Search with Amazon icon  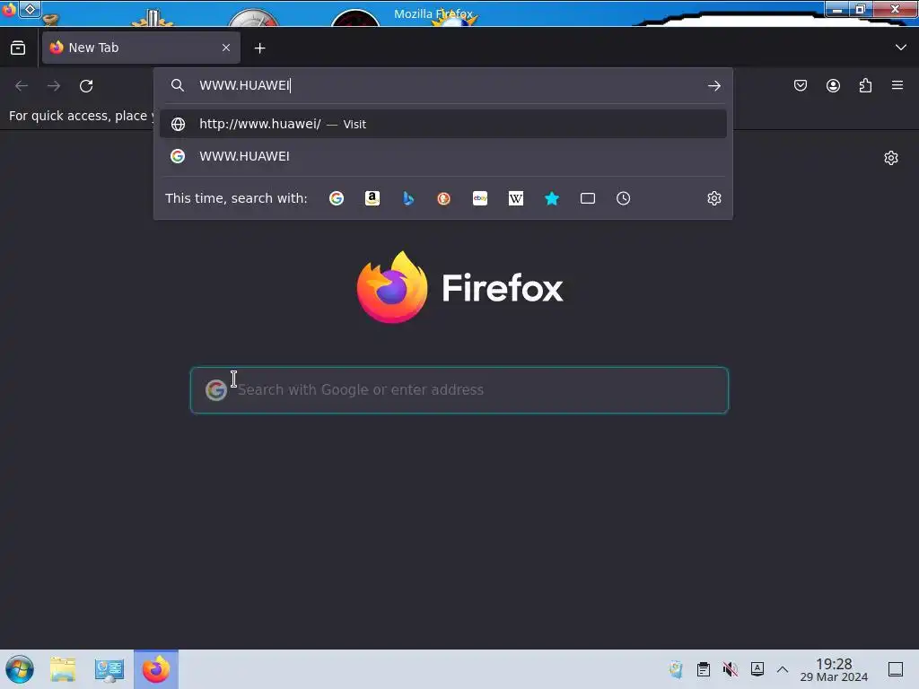click(x=372, y=198)
